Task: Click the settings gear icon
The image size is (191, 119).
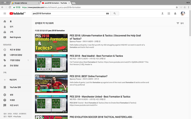Action: pos(5,95)
